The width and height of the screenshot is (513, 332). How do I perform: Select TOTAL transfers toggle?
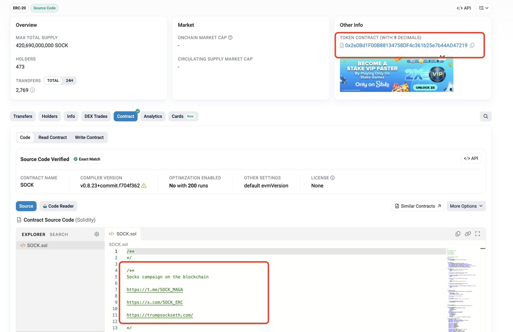tap(53, 80)
